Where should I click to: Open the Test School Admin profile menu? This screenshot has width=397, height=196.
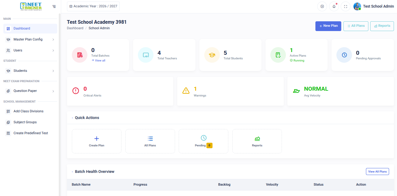click(x=374, y=6)
